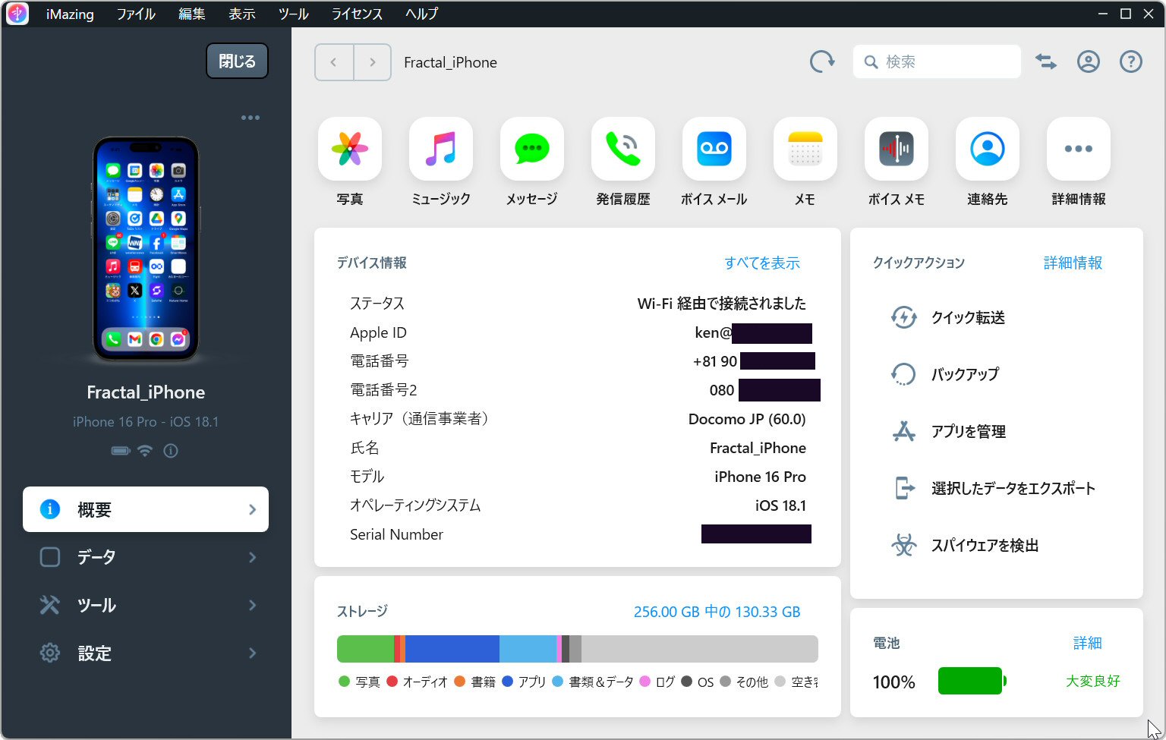1166x740 pixels.
Task: Open the 写真 (Photos) icon
Action: click(350, 150)
